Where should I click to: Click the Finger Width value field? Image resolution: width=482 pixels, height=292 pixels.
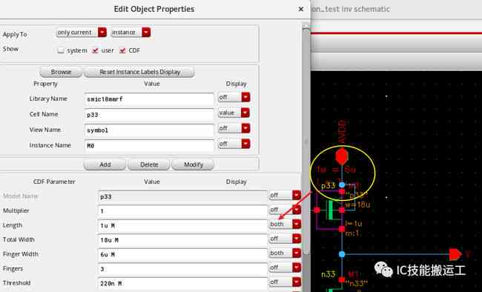182,254
